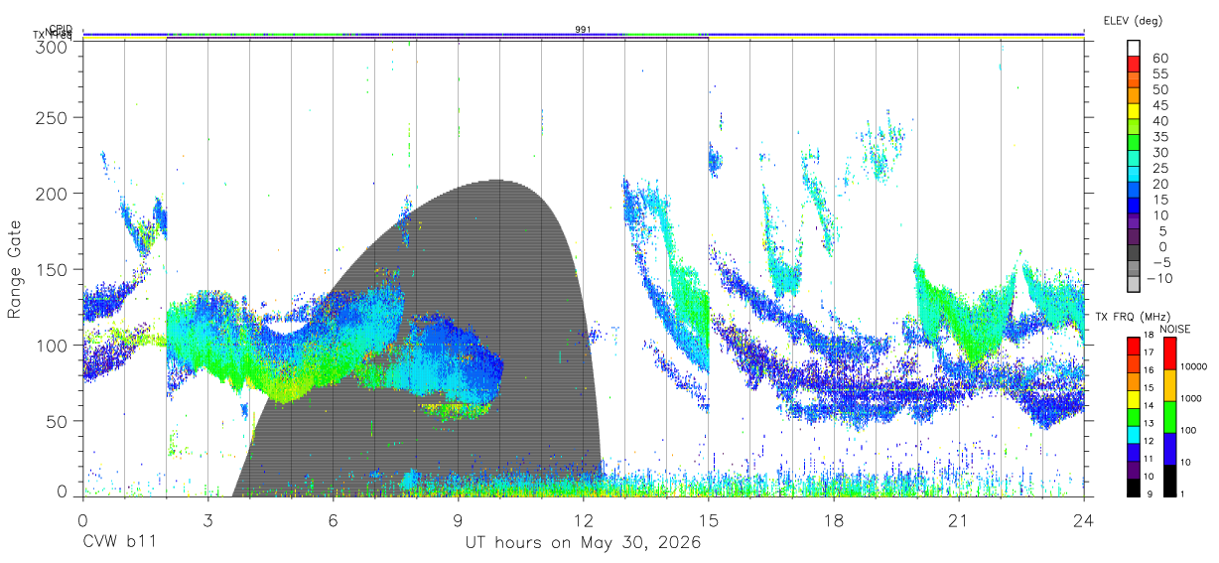This screenshot has height=563, width=1219.
Task: Click the ELEV legend label '60'
Action: click(x=1159, y=58)
